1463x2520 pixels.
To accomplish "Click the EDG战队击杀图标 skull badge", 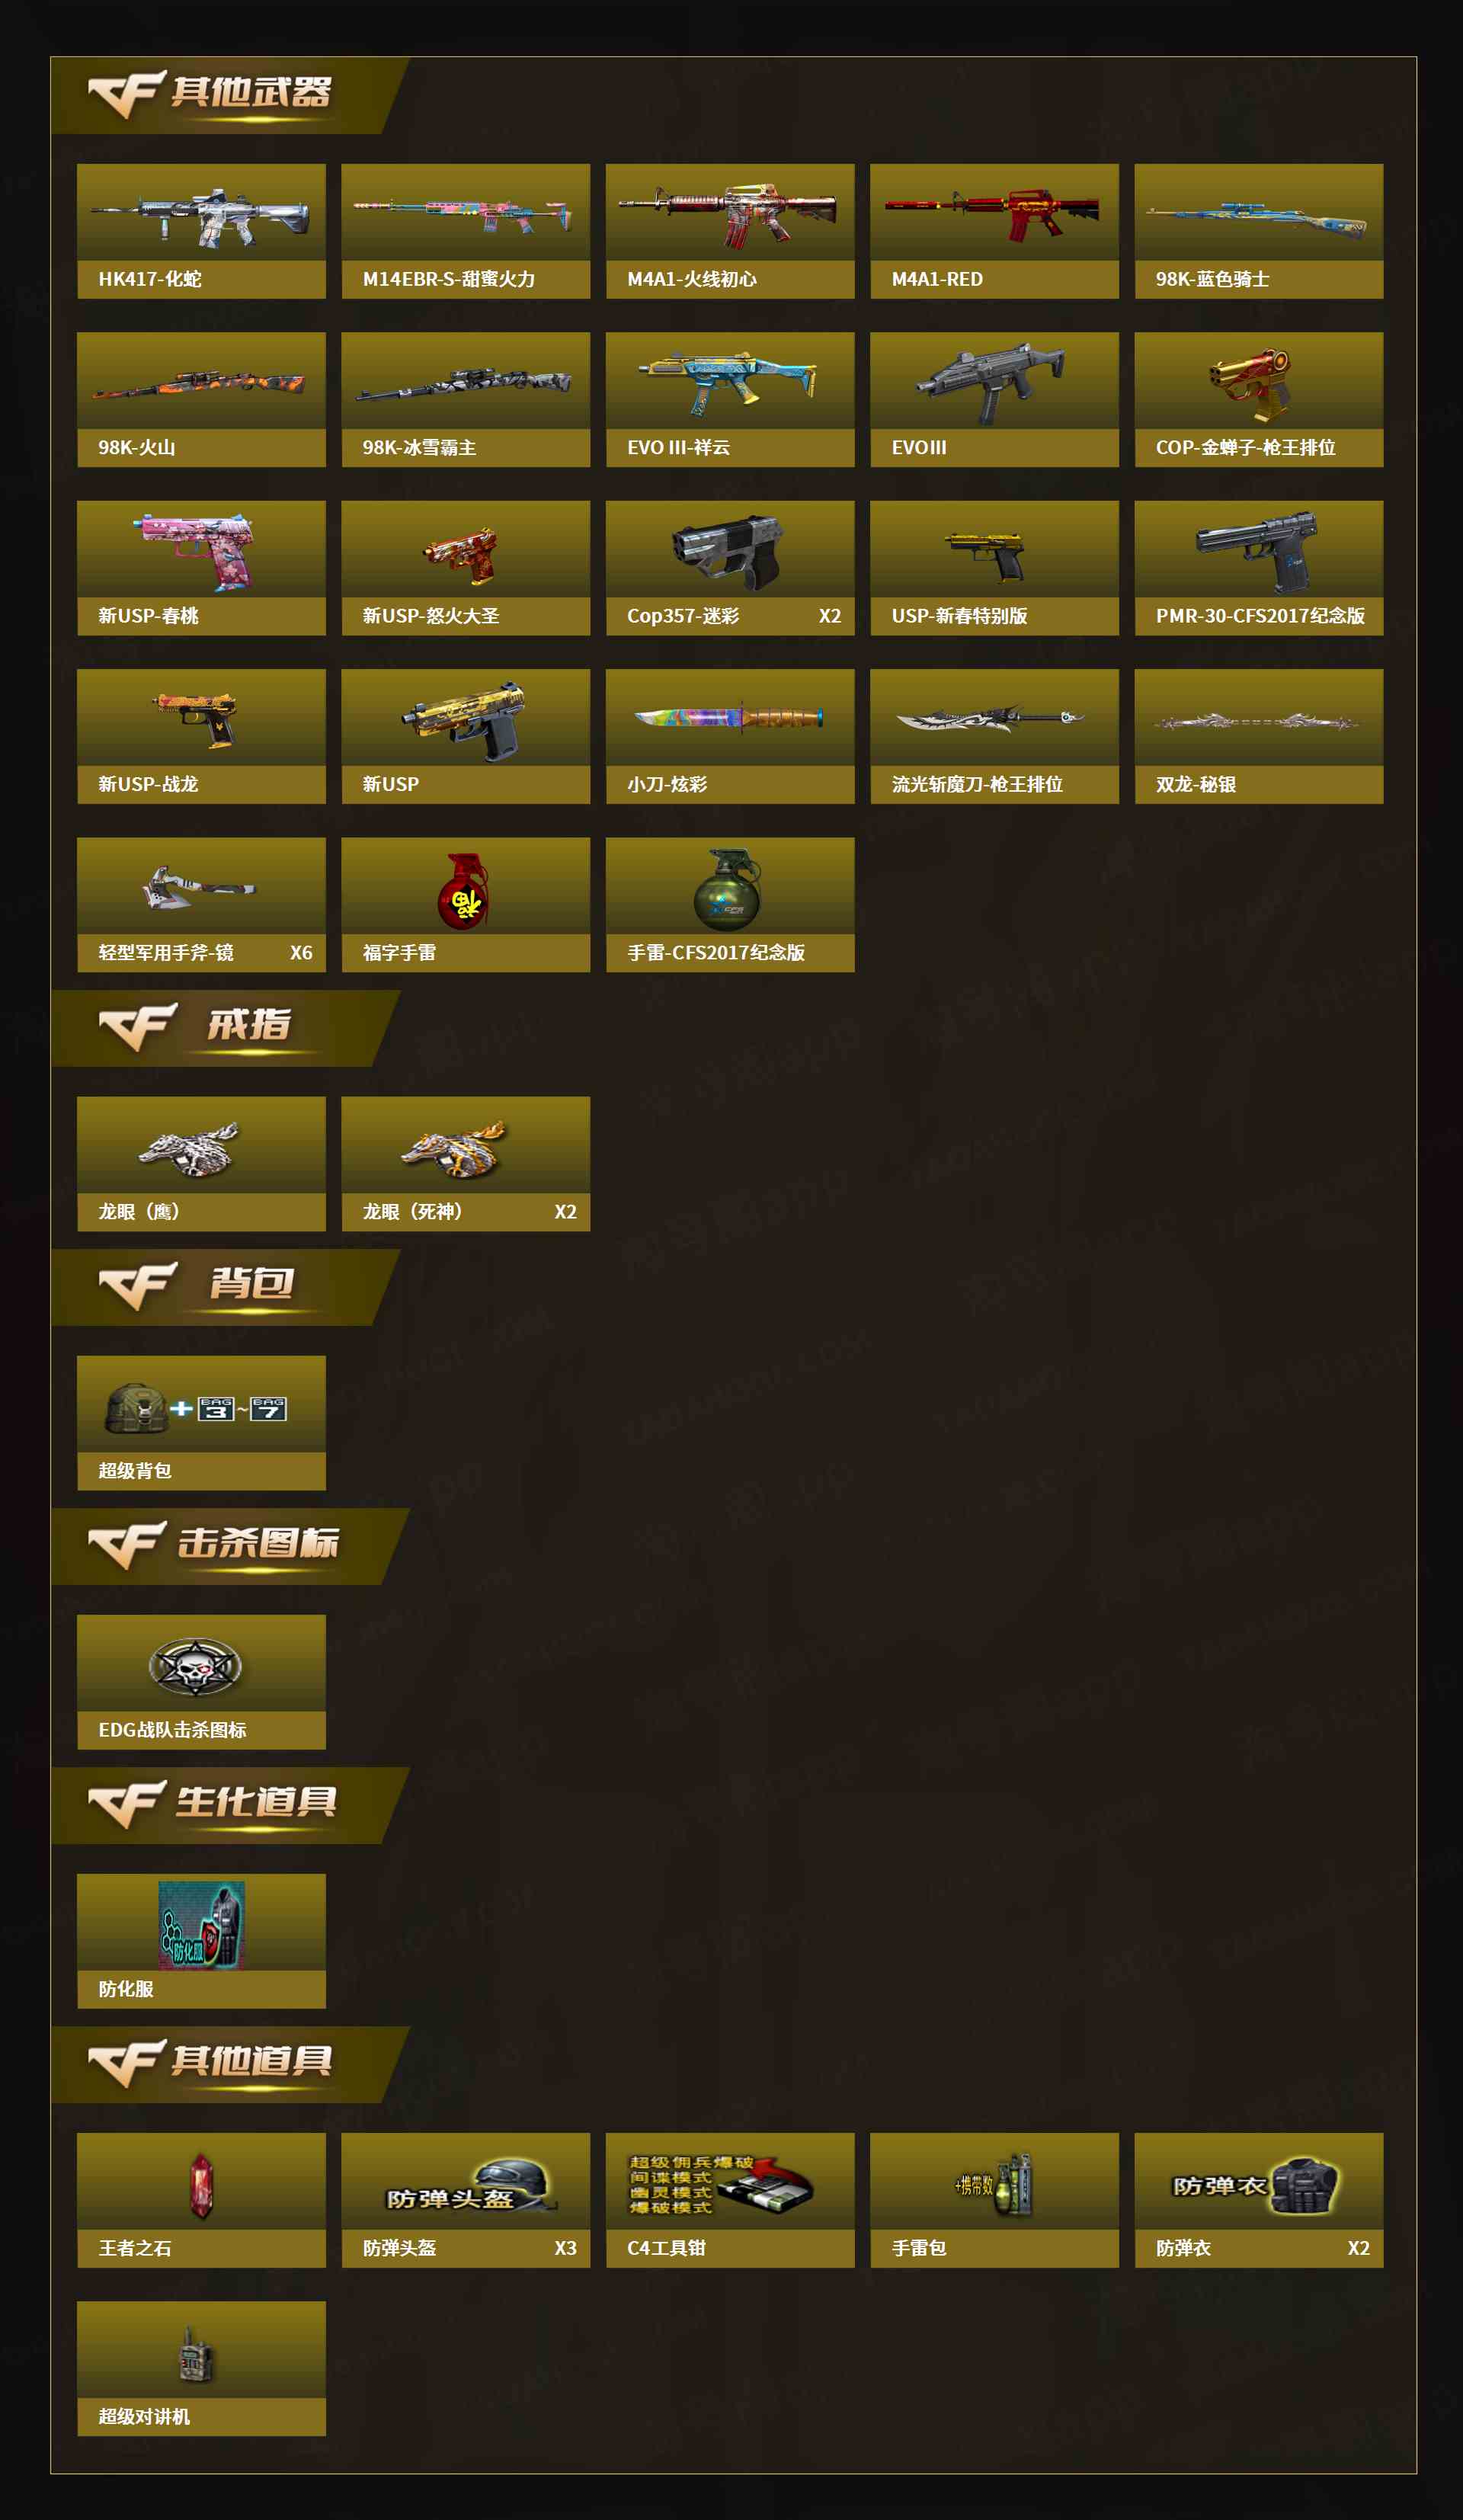I will [195, 1667].
